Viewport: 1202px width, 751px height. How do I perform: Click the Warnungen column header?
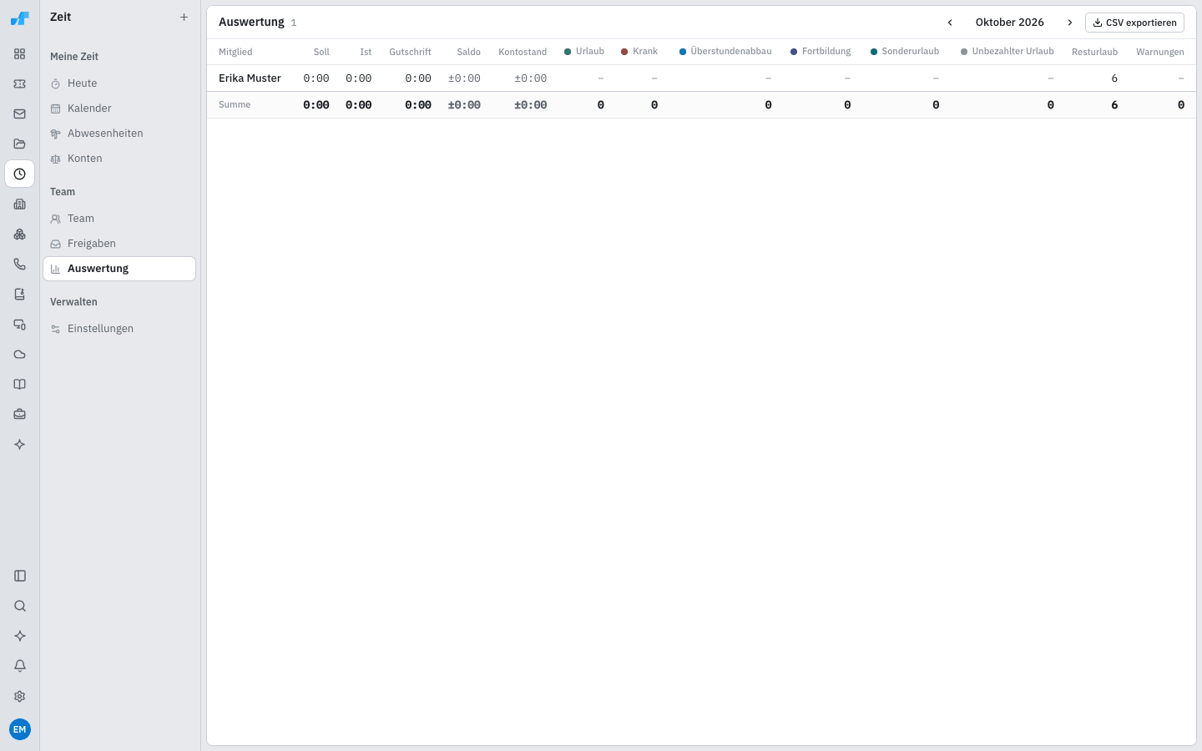(x=1160, y=52)
